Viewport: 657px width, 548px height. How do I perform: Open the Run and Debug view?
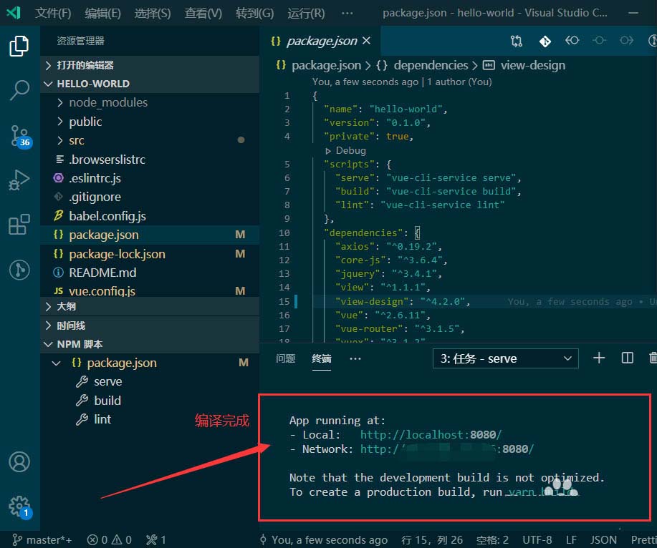tap(19, 180)
